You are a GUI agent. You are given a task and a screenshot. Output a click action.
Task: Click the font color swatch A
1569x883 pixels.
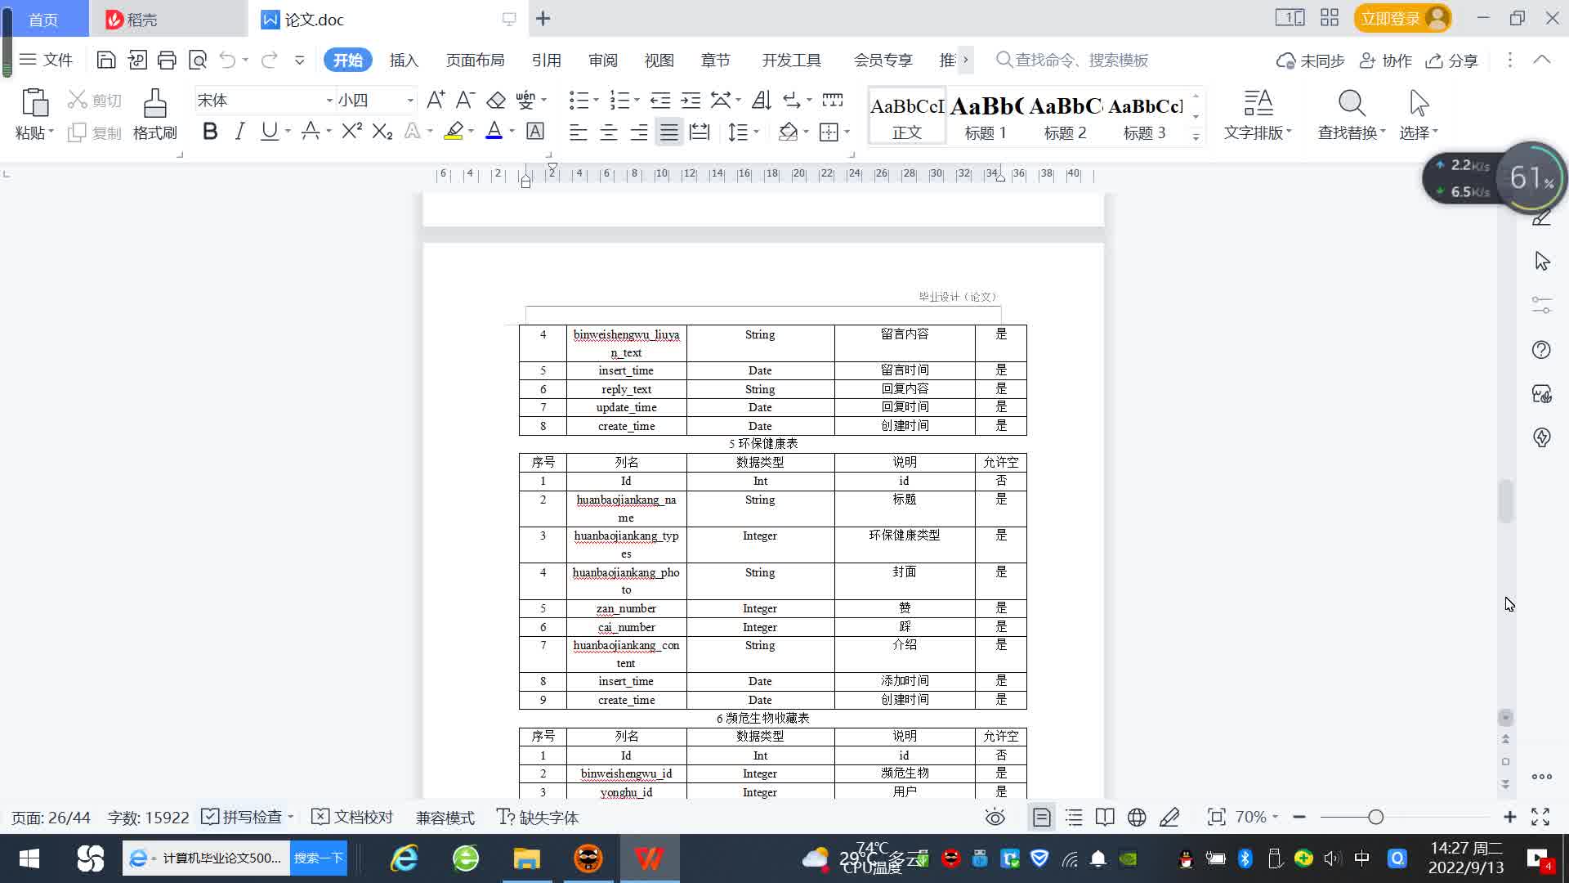tap(494, 132)
